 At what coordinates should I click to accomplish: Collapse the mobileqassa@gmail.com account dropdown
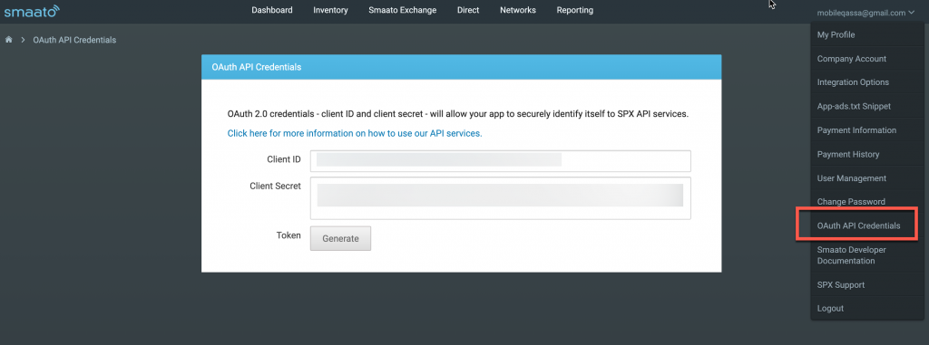tap(865, 13)
